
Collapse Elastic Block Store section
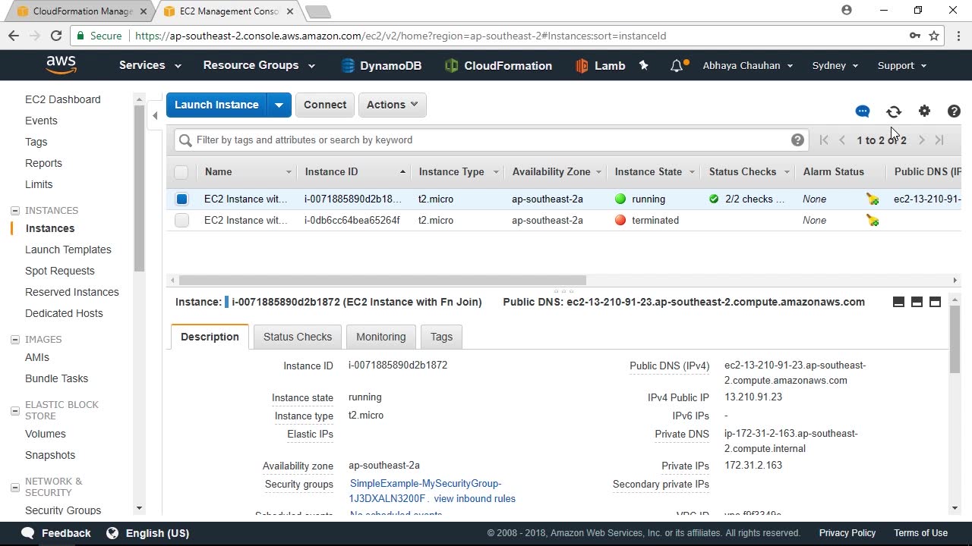pos(14,410)
